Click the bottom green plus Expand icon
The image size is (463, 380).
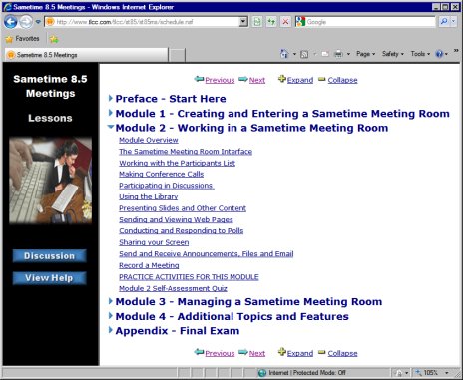tap(282, 352)
